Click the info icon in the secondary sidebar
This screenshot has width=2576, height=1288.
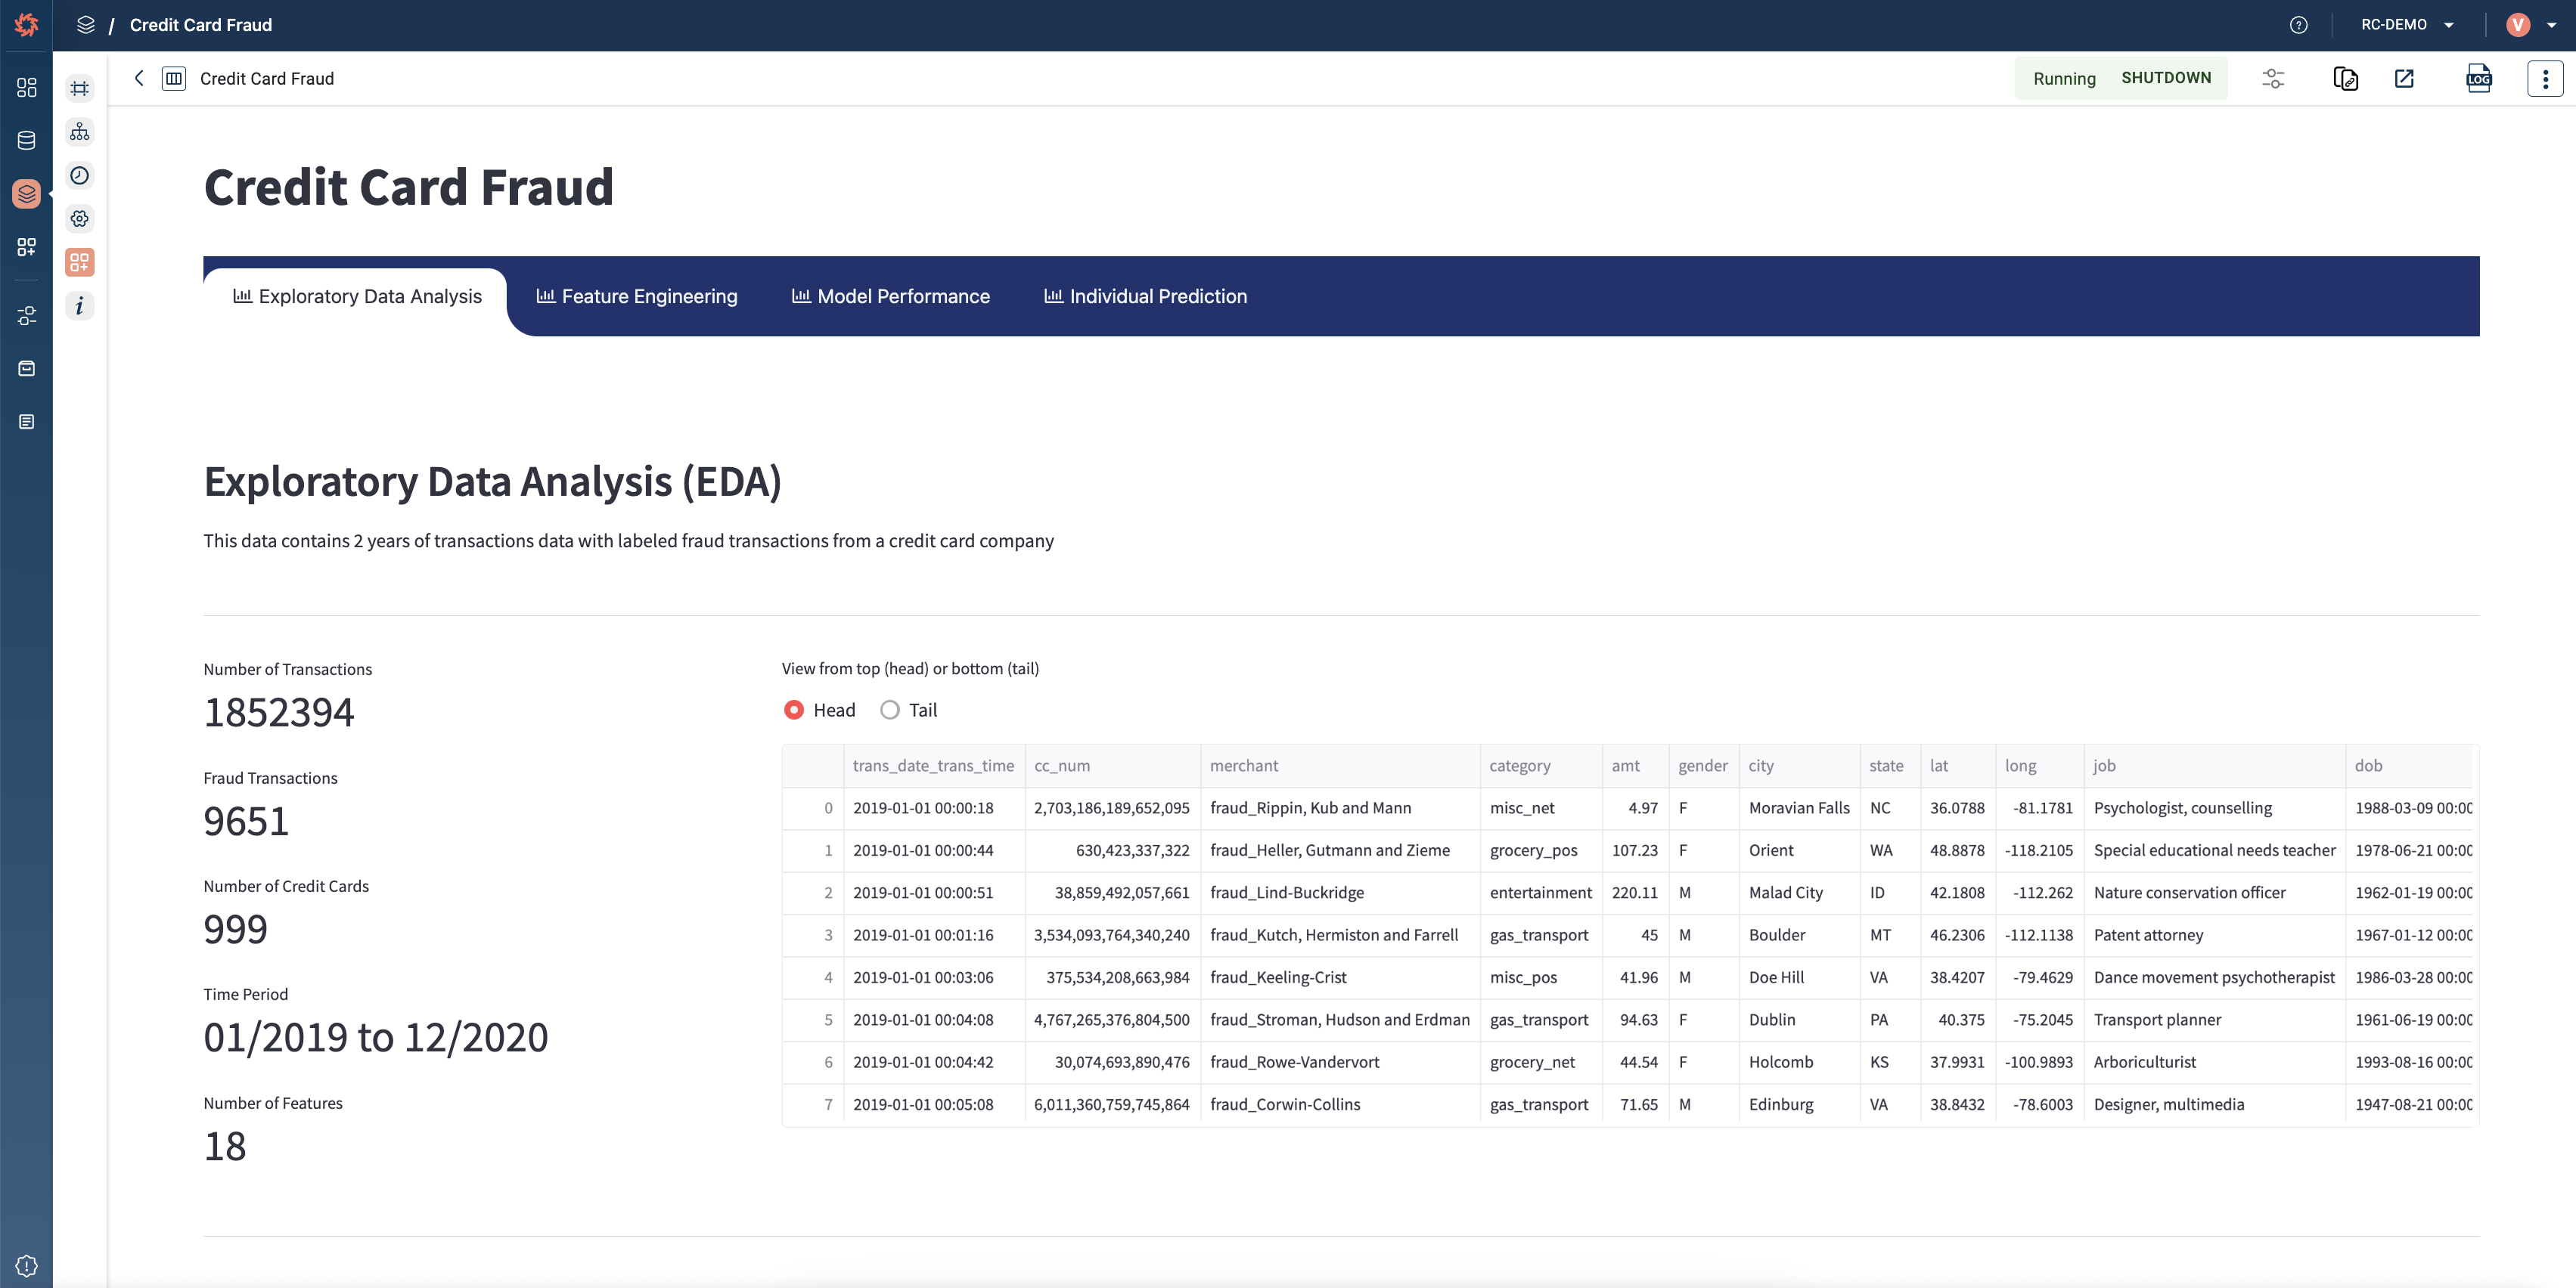tap(79, 307)
